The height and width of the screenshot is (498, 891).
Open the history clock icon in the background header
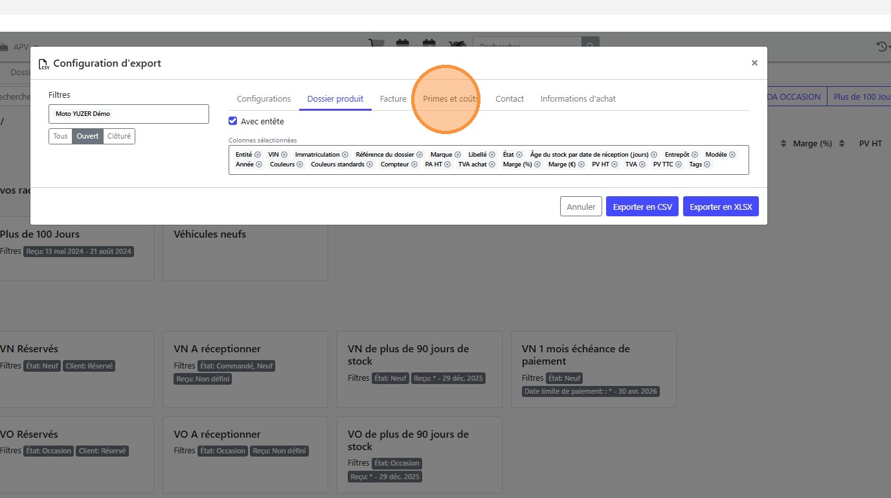tap(882, 47)
